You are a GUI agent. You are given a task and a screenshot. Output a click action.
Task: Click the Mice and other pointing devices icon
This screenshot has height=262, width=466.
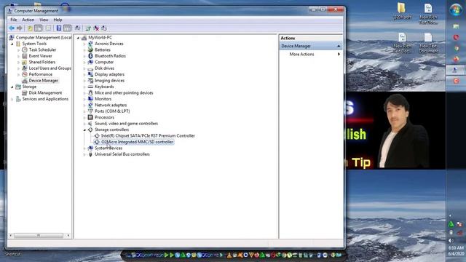pos(90,92)
